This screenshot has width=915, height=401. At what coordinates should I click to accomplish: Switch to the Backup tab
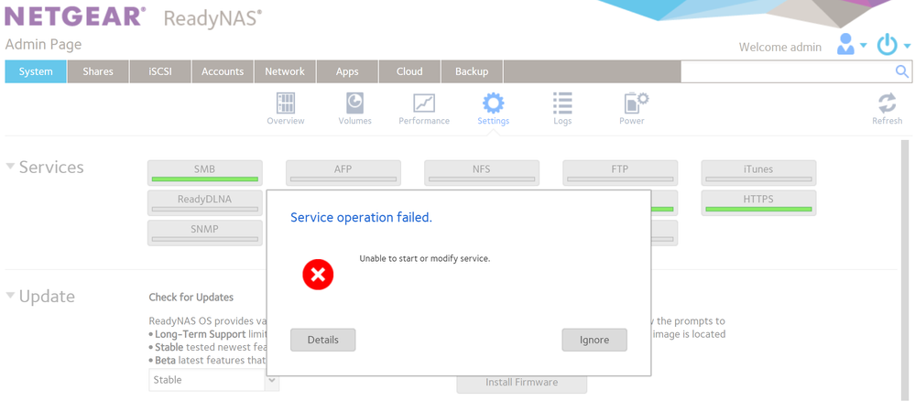click(472, 71)
